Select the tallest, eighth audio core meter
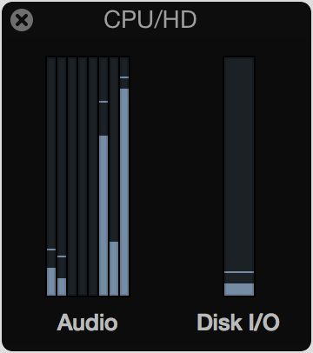The image size is (313, 353). [124, 192]
